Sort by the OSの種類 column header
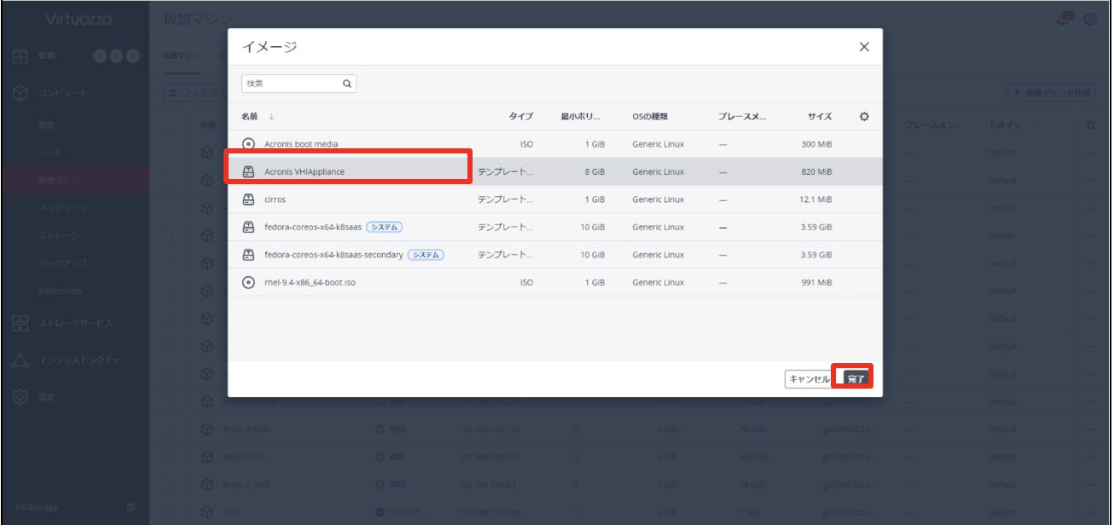This screenshot has height=525, width=1114. coord(650,117)
